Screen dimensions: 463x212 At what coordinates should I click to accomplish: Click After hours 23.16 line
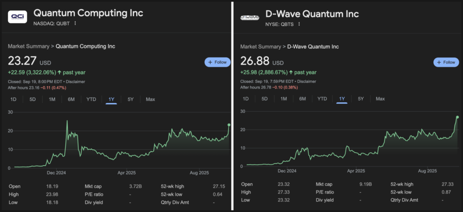tap(37, 88)
